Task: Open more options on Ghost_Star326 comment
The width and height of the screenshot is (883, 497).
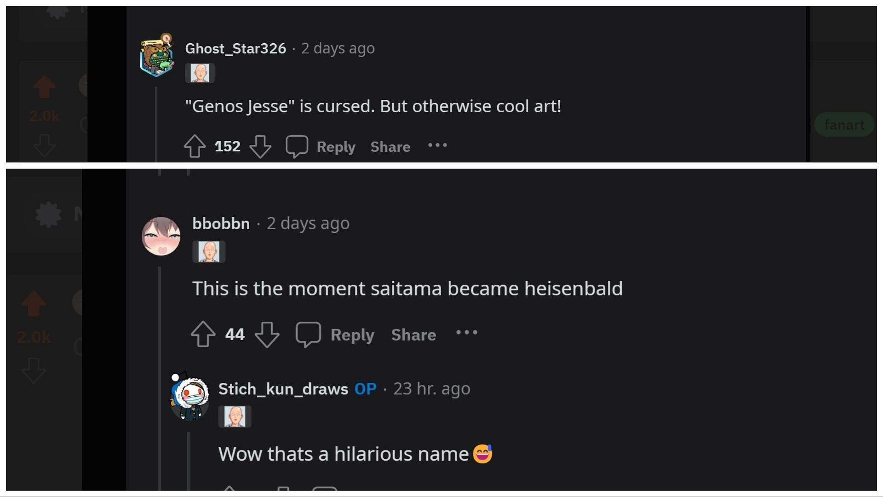Action: 437,145
